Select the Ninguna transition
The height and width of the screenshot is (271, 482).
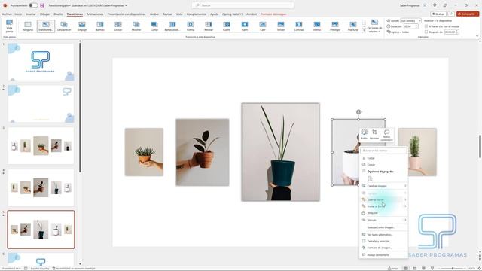coord(28,26)
